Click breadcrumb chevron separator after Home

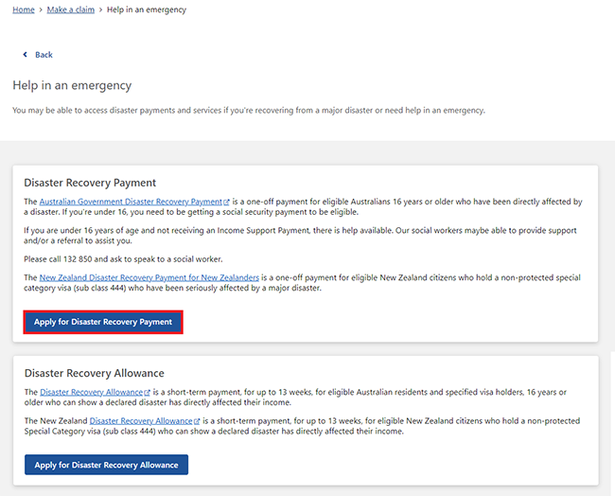click(41, 9)
